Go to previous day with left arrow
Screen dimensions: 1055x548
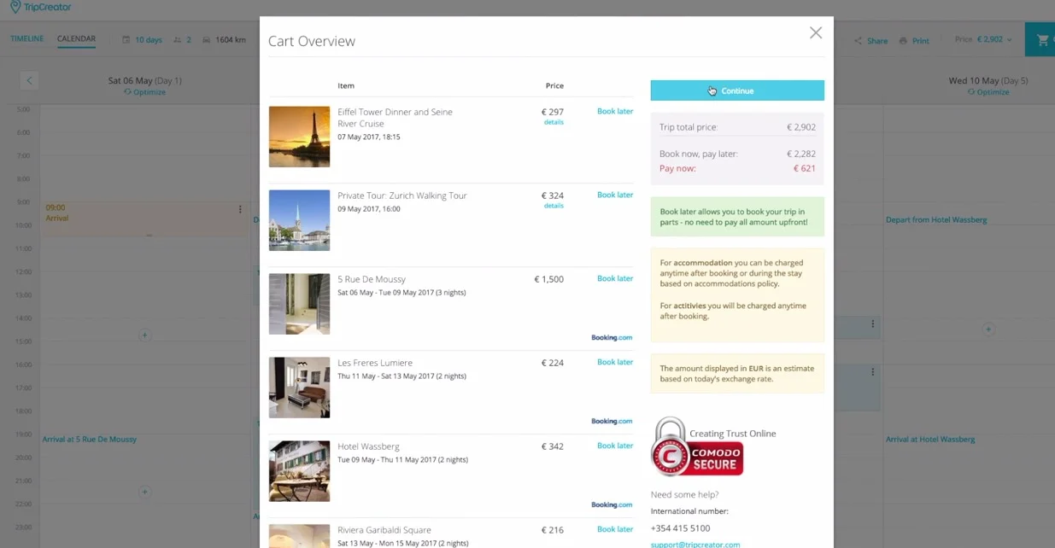[x=29, y=80]
